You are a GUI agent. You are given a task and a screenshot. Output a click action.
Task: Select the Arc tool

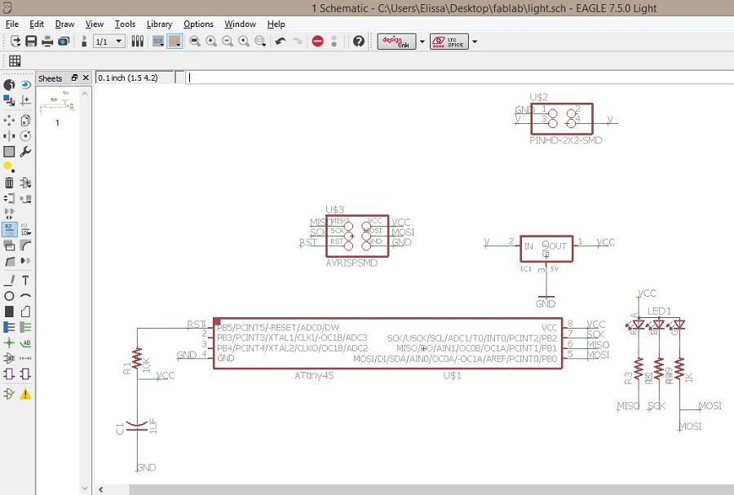pyautogui.click(x=25, y=296)
